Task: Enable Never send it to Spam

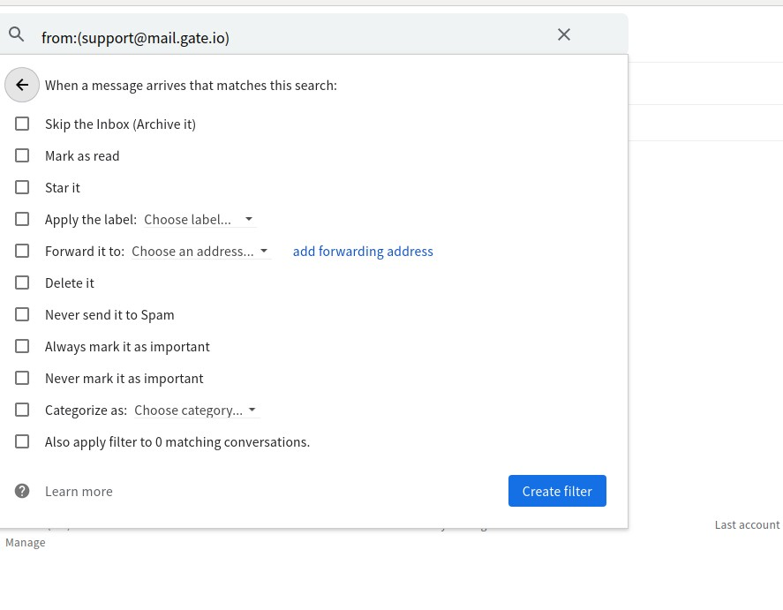Action: click(22, 315)
